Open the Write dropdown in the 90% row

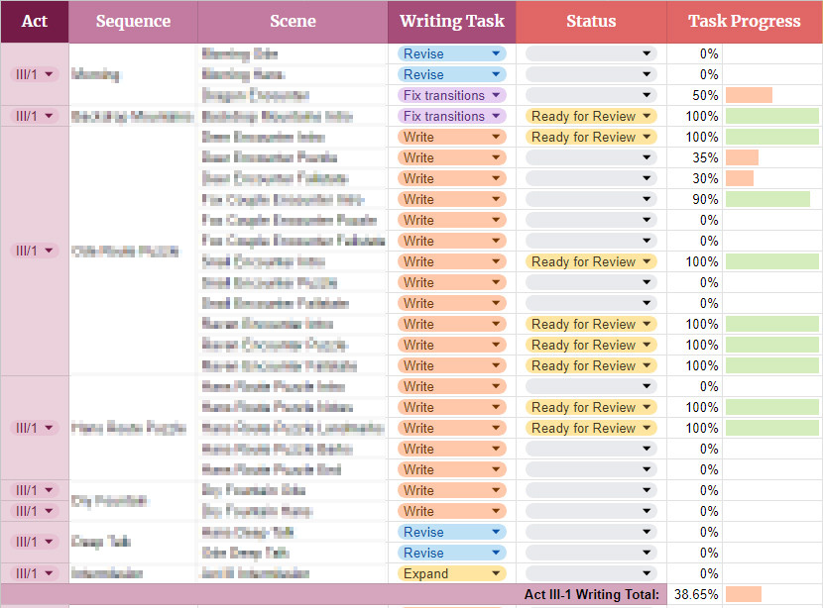click(x=452, y=199)
